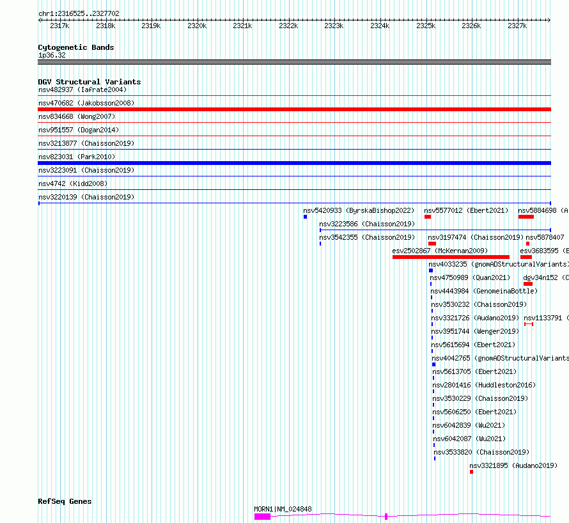Click the 2317k ruler position
Viewport: 569px width, 523px height.
pos(59,26)
